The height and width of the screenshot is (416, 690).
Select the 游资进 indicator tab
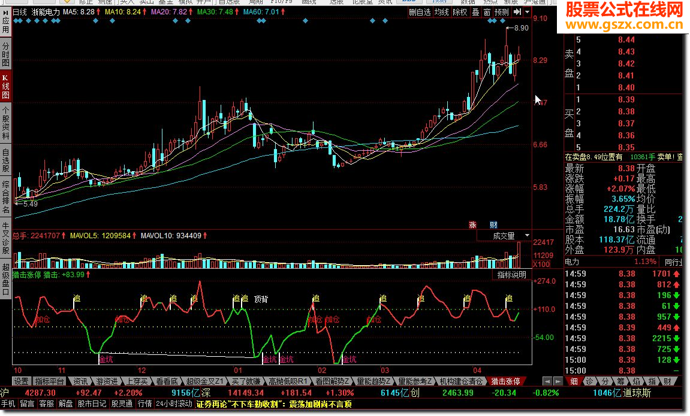pos(107,381)
